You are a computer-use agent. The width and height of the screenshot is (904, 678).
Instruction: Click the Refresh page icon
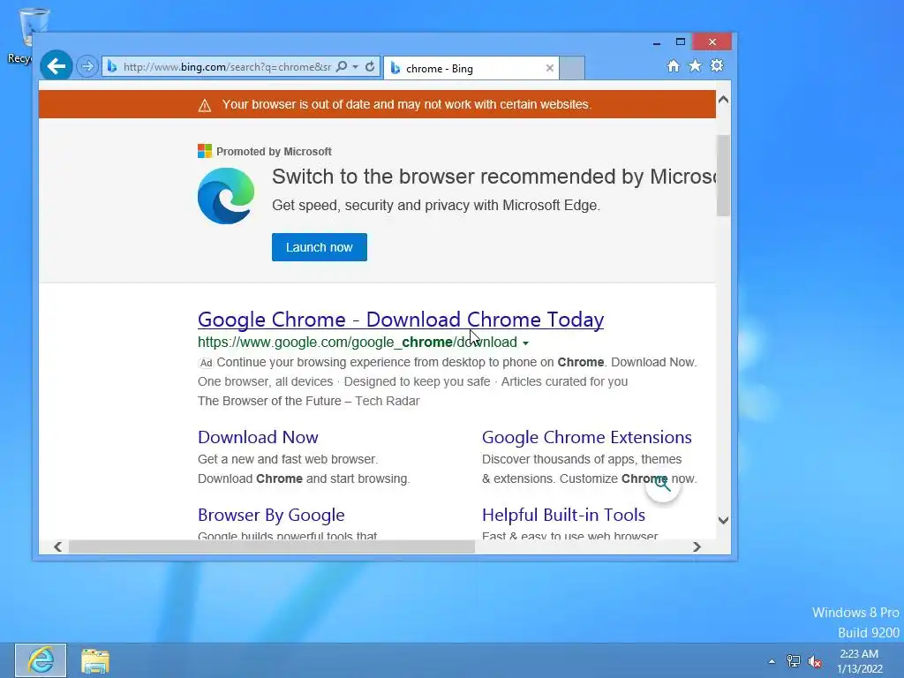pos(370,66)
